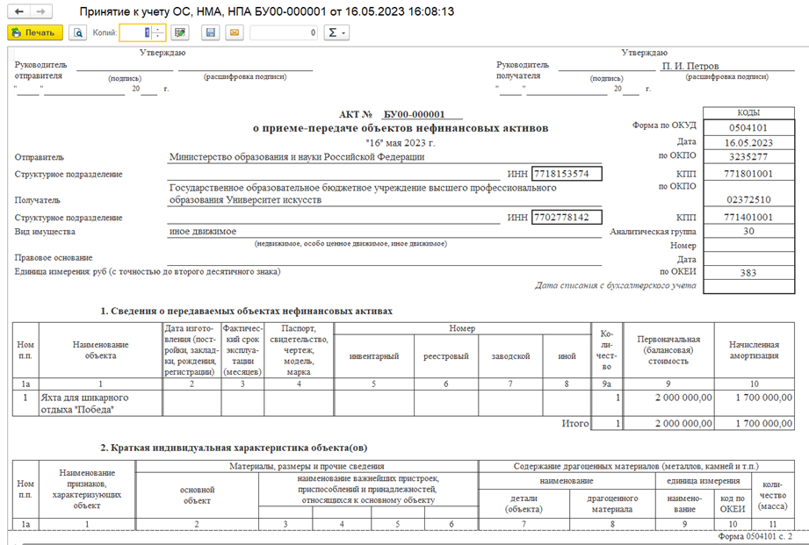Click the back navigation arrow
809x545 pixels.
tap(19, 11)
